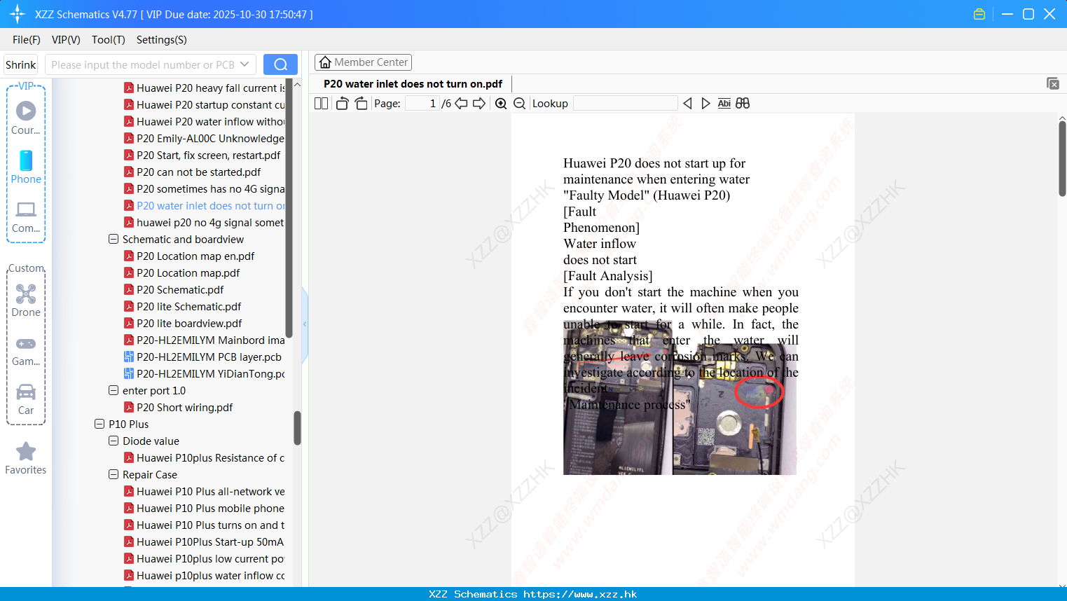Go to next page arrow

pos(479,103)
